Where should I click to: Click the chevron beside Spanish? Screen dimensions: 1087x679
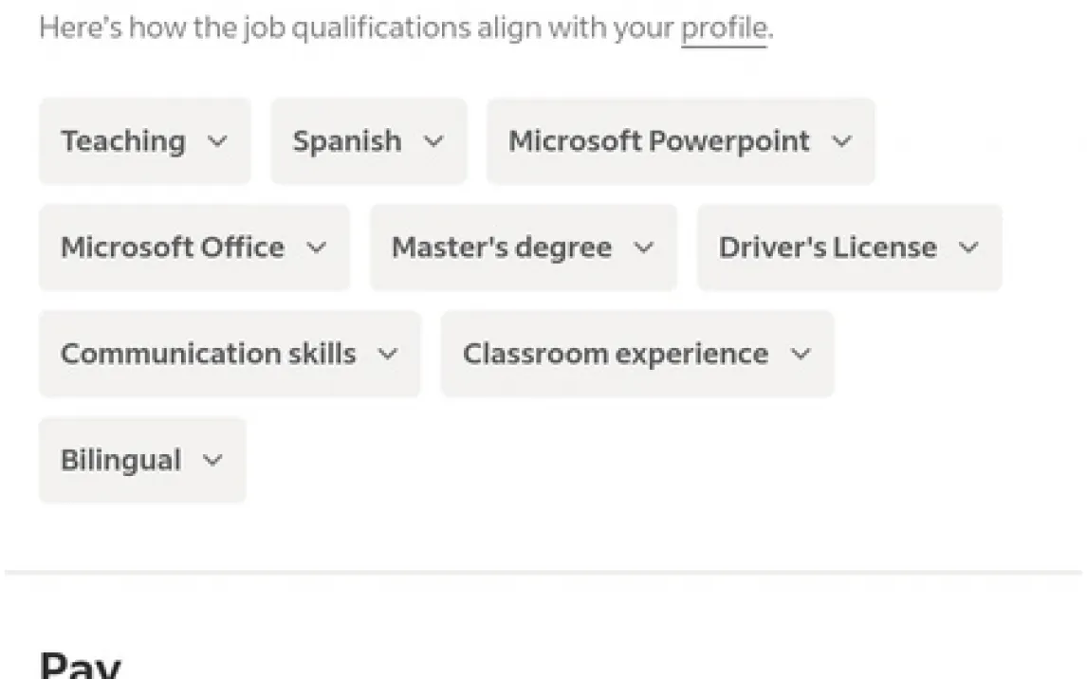pyautogui.click(x=433, y=141)
